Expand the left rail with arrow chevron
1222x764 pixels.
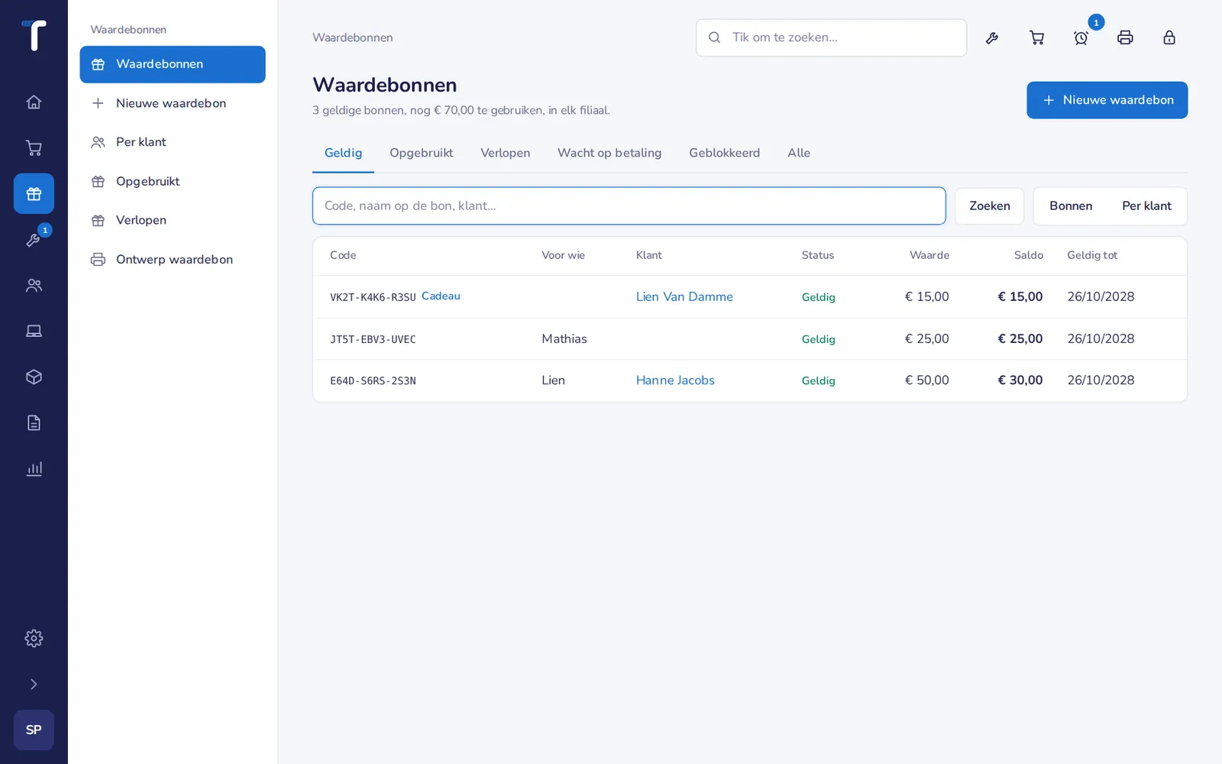pyautogui.click(x=34, y=684)
